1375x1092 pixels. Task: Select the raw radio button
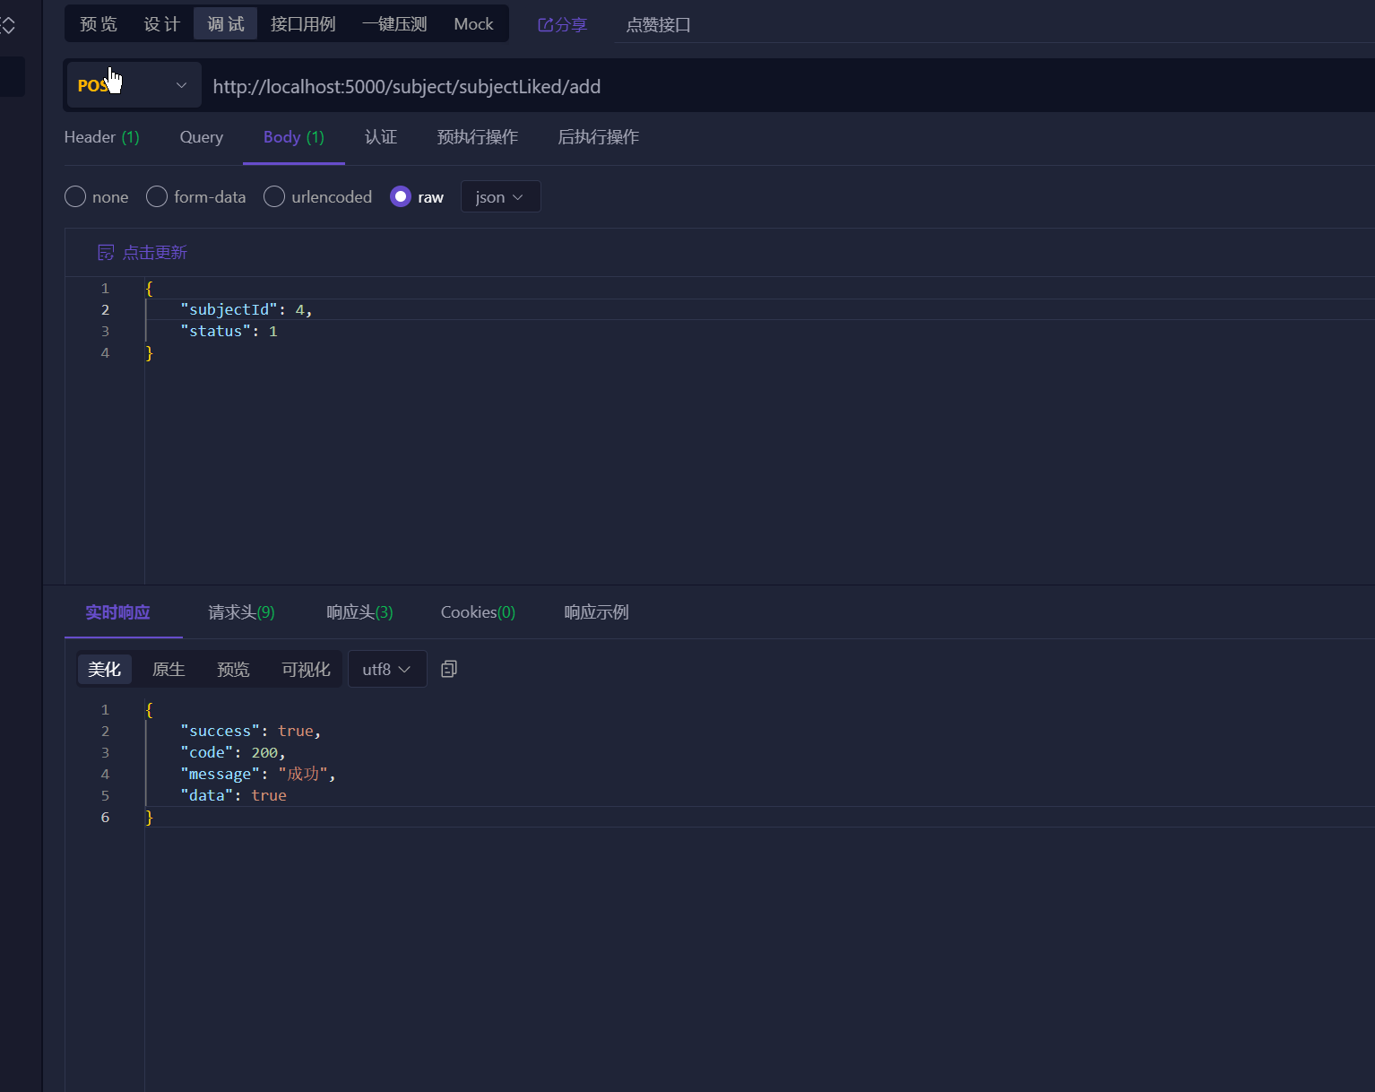tap(401, 196)
